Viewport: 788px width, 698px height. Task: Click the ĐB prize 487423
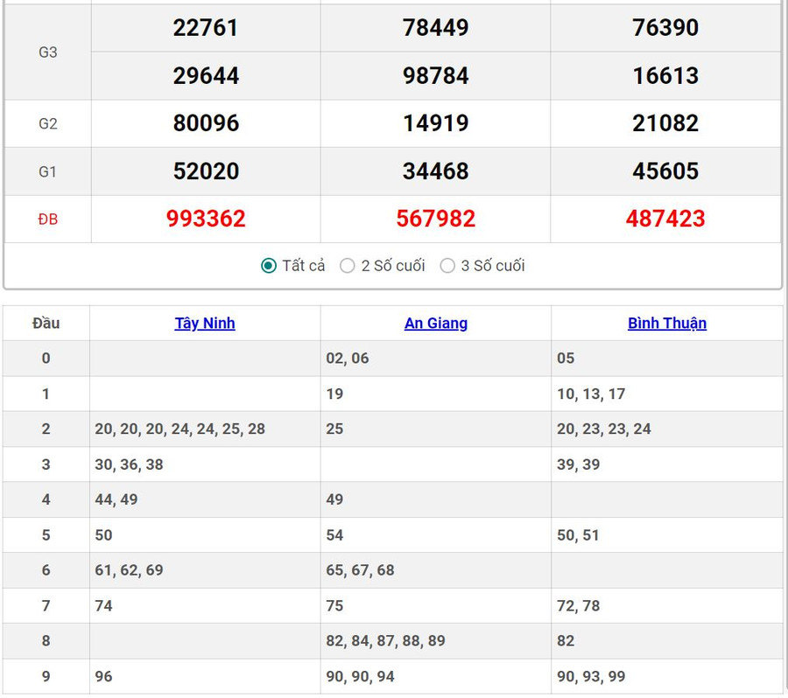[x=665, y=219]
